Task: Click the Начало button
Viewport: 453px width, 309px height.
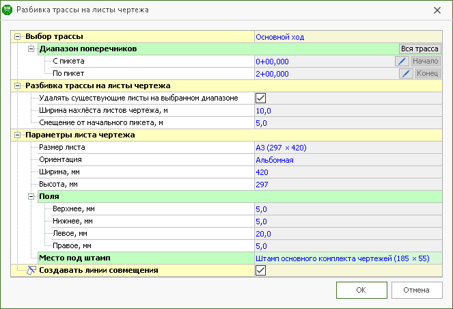Action: tap(426, 62)
